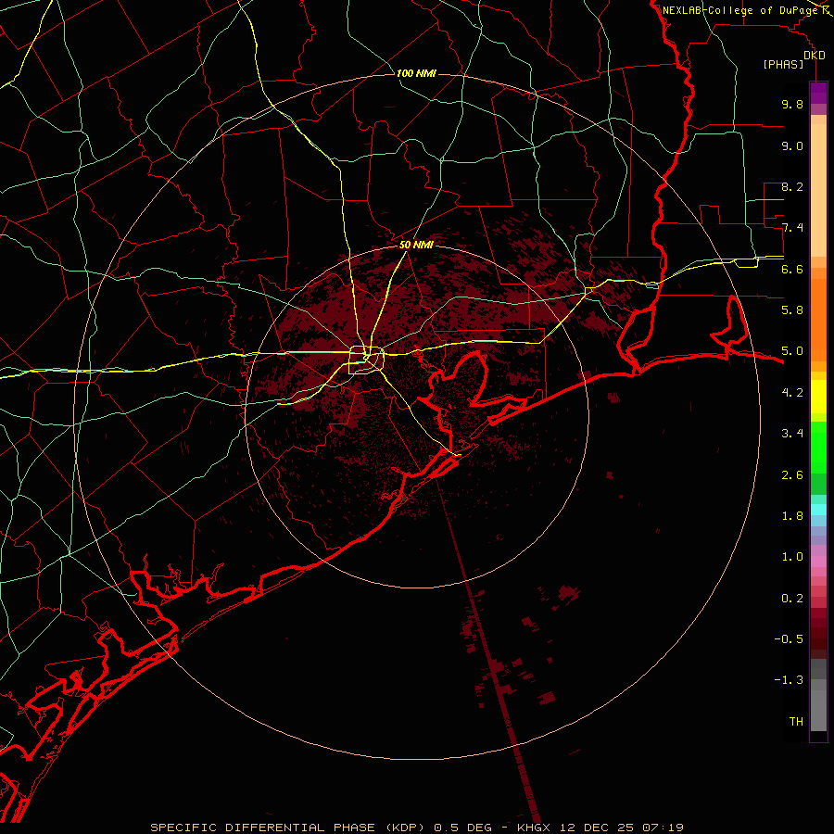Click the 4.2 scale value
The height and width of the screenshot is (834, 834).
point(792,393)
